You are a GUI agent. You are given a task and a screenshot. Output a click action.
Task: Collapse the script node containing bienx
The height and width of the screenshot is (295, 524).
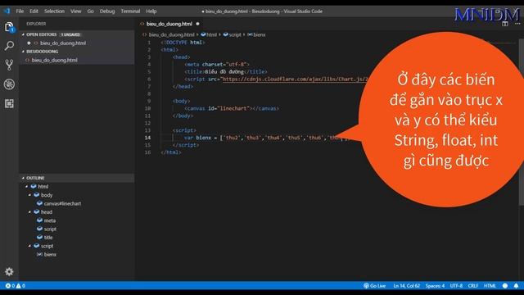coord(29,246)
